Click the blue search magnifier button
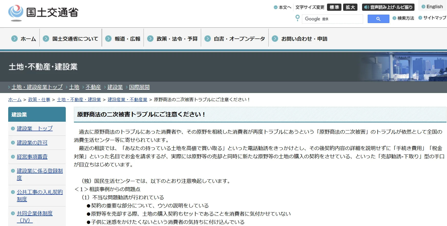Viewport: 447px width, 226px height. [378, 19]
